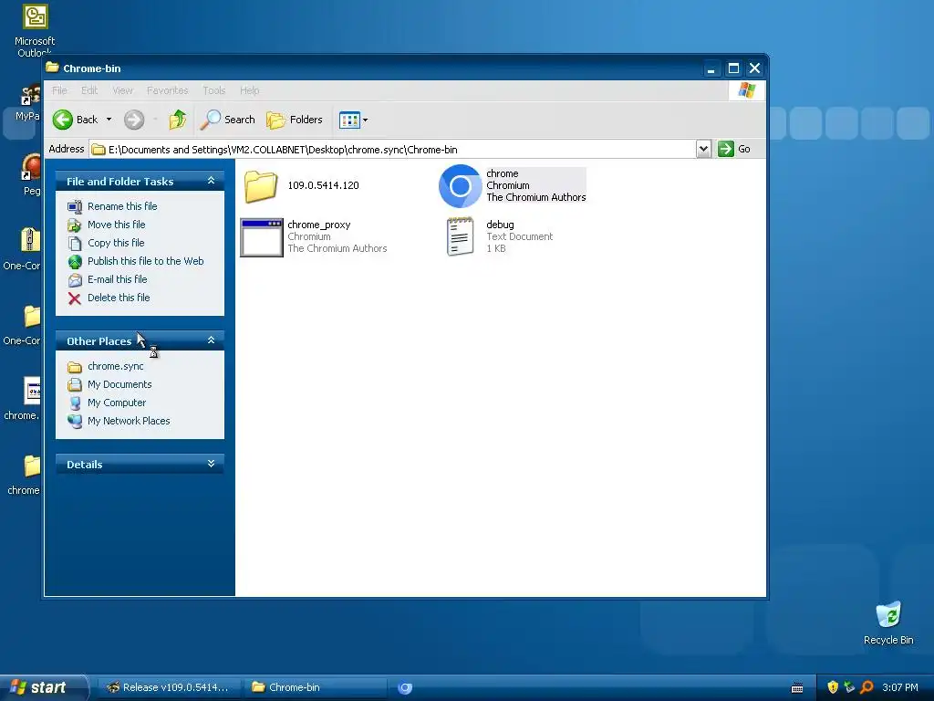Screen dimensions: 934x701
Task: Click Copy this file
Action: (116, 243)
